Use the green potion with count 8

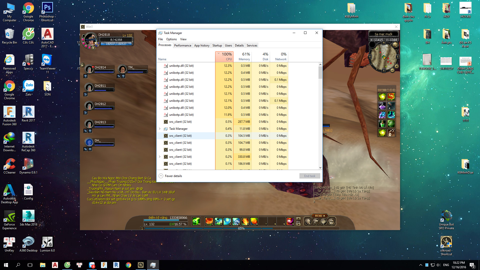382,124
